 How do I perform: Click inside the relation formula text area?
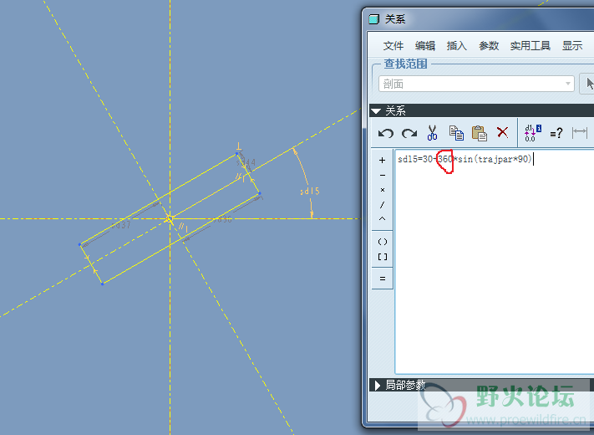(495, 262)
